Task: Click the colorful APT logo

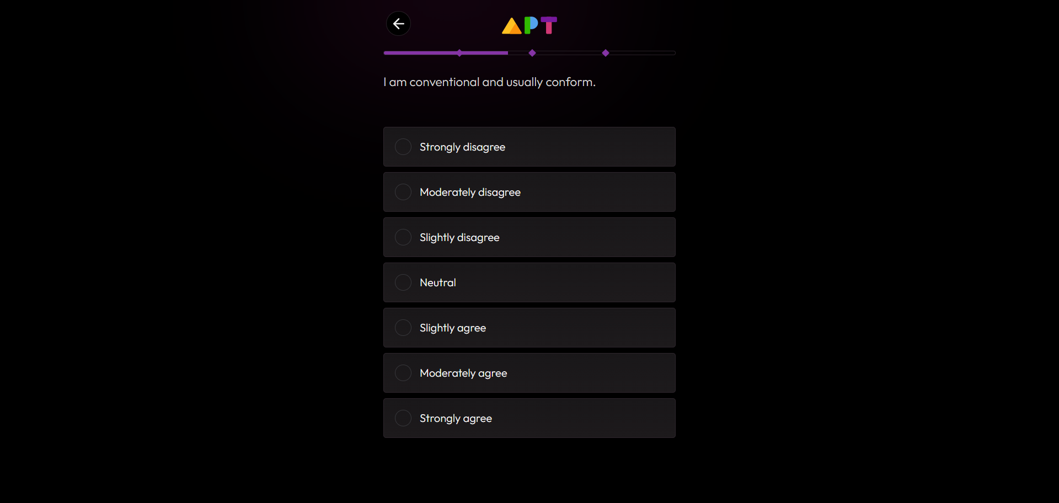Action: (529, 25)
